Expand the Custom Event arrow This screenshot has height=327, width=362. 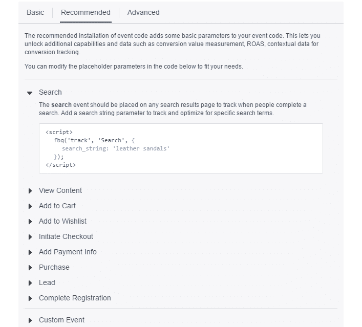[x=30, y=320]
